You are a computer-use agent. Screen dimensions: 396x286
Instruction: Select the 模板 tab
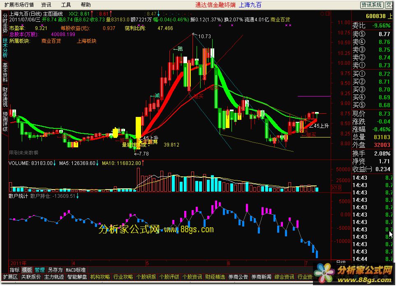(x=27, y=270)
